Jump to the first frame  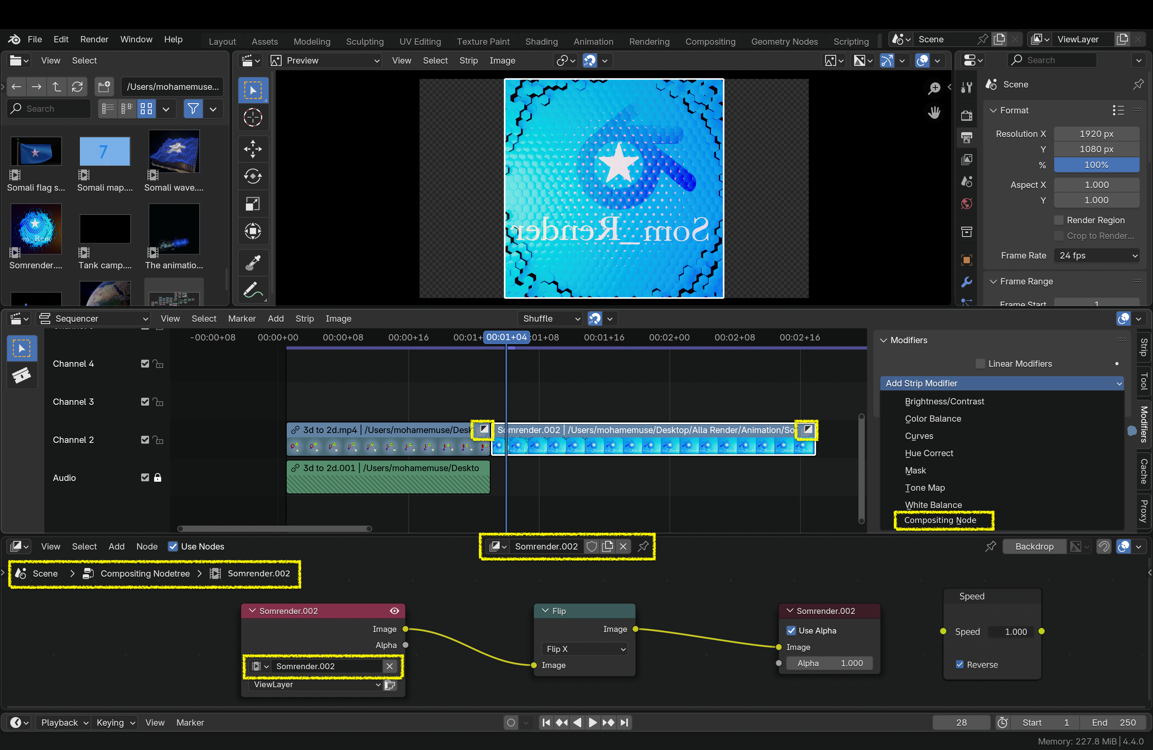[546, 723]
